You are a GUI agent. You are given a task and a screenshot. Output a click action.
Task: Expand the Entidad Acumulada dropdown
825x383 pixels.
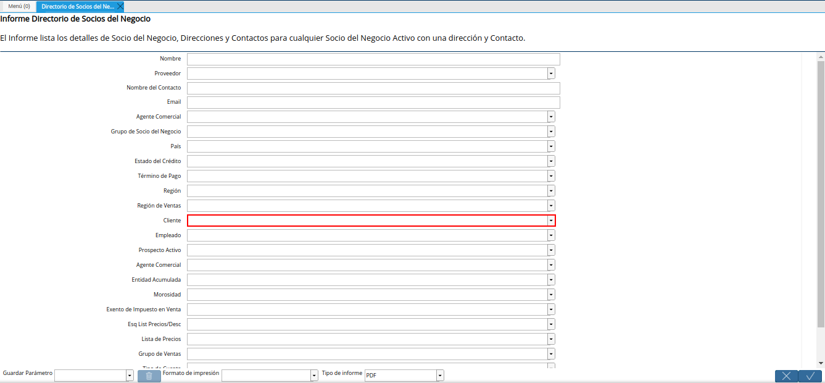551,280
